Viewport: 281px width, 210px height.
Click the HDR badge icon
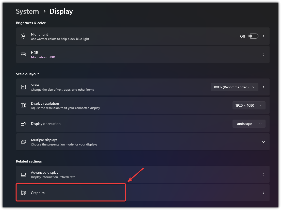[x=23, y=55]
